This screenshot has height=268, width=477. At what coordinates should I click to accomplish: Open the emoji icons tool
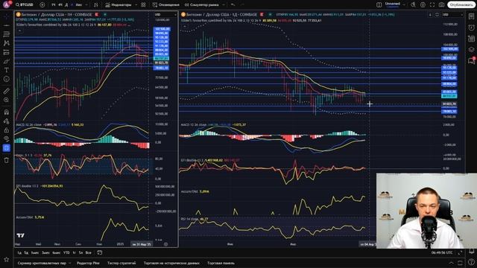7,79
